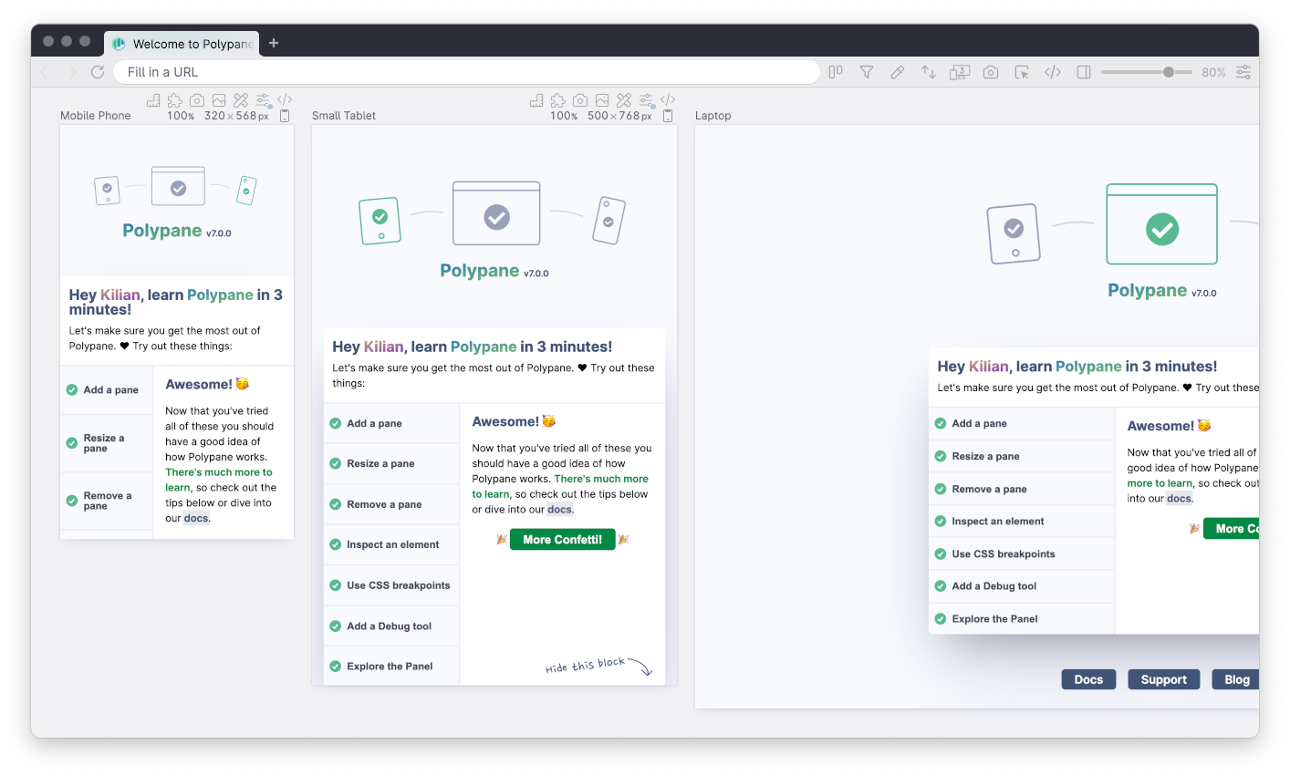This screenshot has height=776, width=1290.
Task: Select Add a pane in Small Tablet pane
Action: [x=391, y=423]
